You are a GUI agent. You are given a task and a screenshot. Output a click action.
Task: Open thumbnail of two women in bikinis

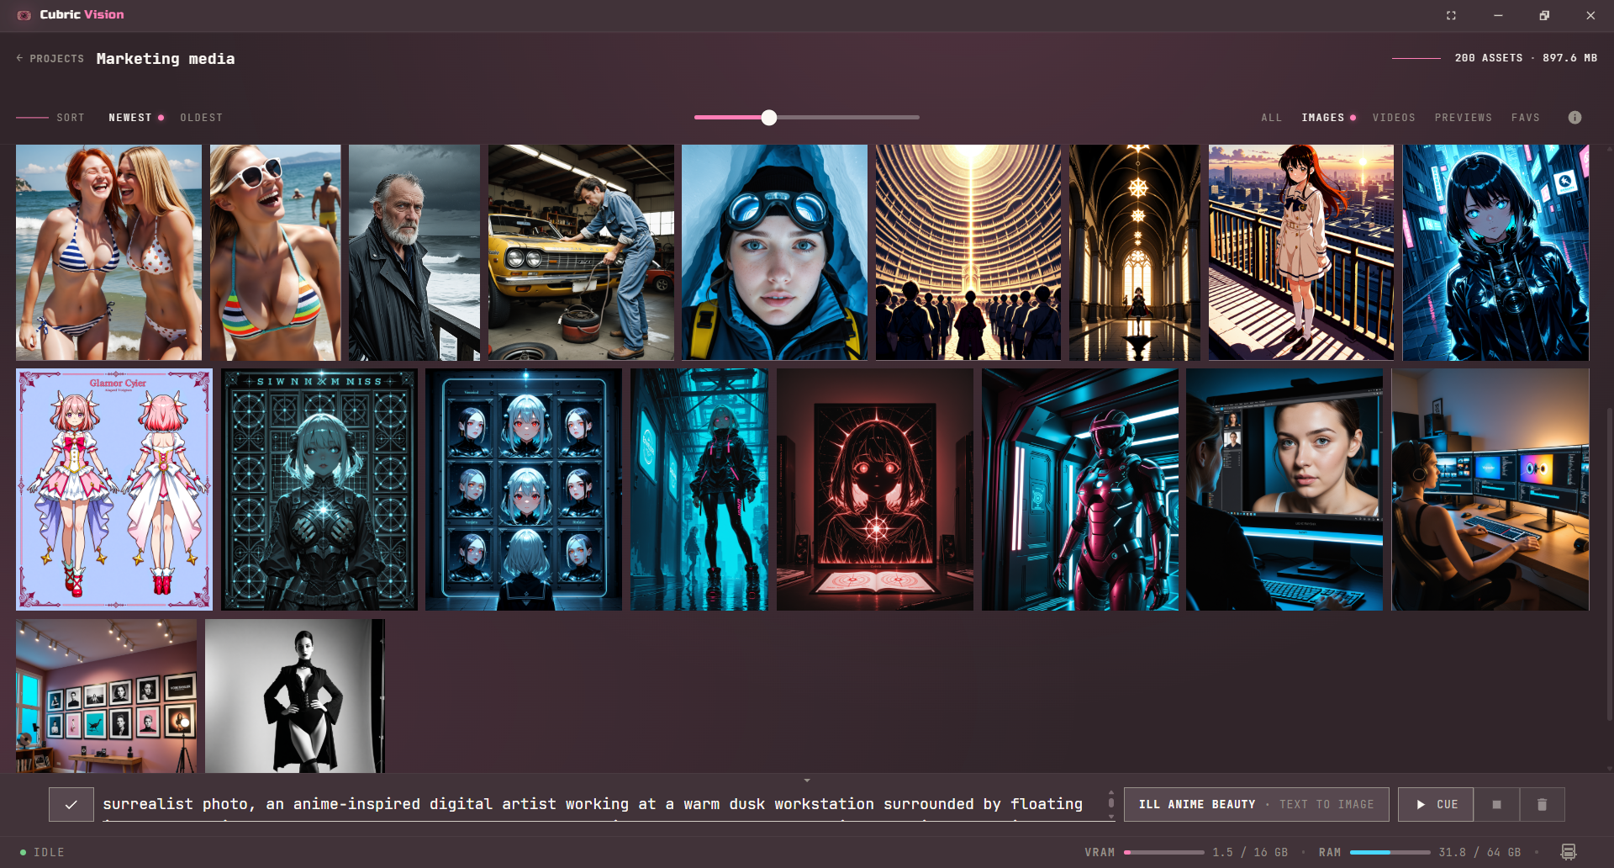coord(108,252)
